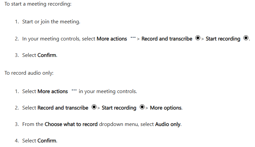Click the Record and transcribe icon in the meeting recording steps
The image size is (255, 147).
(198, 38)
